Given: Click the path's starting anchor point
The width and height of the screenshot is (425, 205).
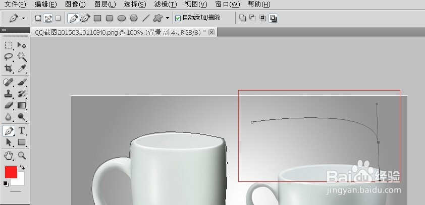Looking at the screenshot, I should [x=252, y=122].
